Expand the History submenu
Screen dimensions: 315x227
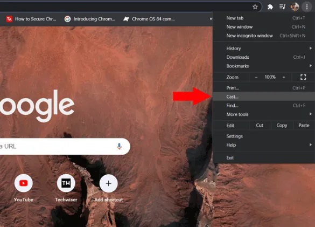264,49
